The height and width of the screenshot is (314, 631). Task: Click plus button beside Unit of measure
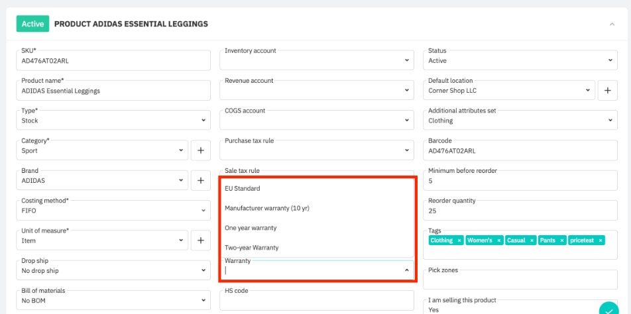pyautogui.click(x=200, y=240)
